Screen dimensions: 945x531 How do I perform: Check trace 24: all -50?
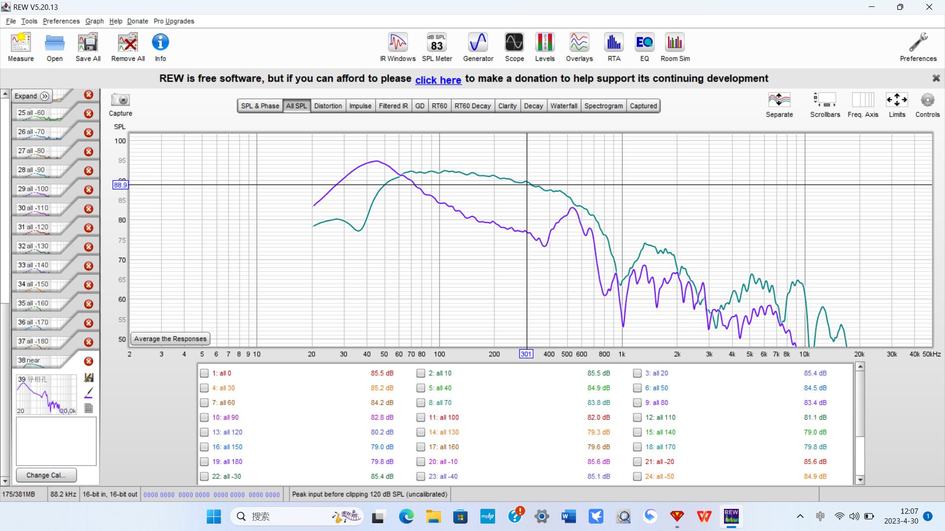point(637,476)
